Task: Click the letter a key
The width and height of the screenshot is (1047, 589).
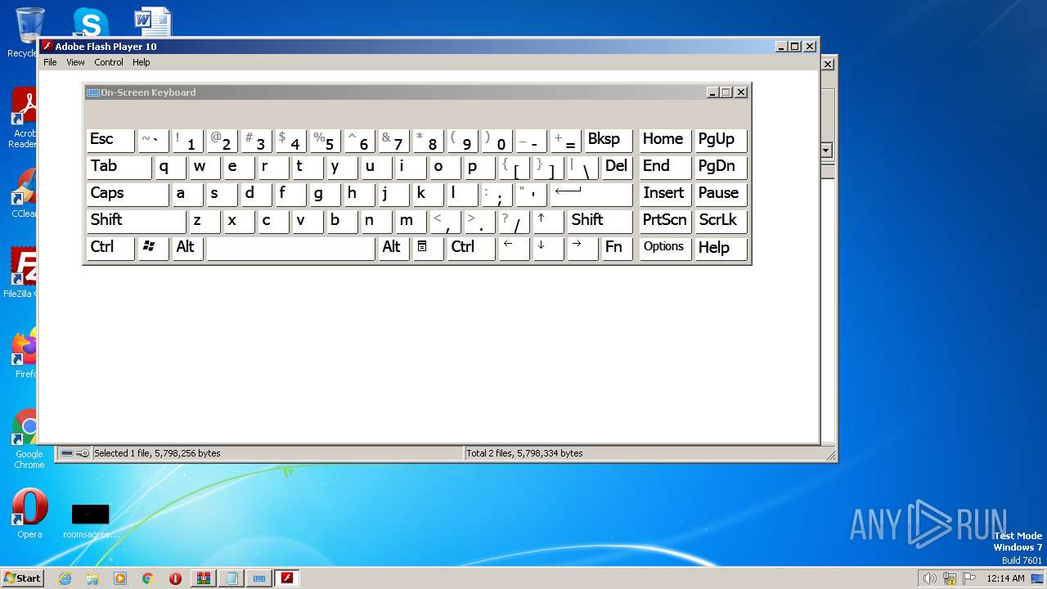Action: pos(187,194)
